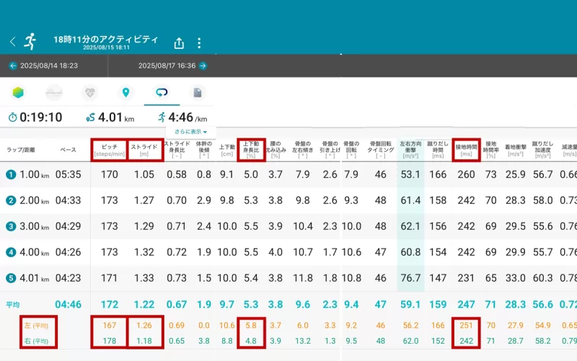Viewport: 577px width, 361px height.
Task: Click the right vertical ratio value 4.8
Action: pos(251,341)
